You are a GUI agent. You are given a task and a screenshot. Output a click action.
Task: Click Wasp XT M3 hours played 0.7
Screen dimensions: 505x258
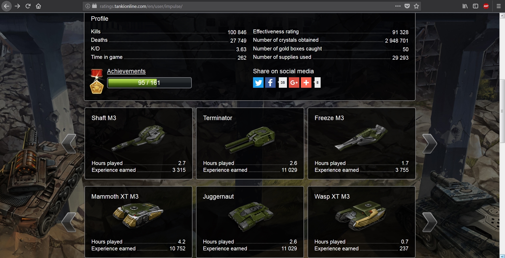[405, 242]
